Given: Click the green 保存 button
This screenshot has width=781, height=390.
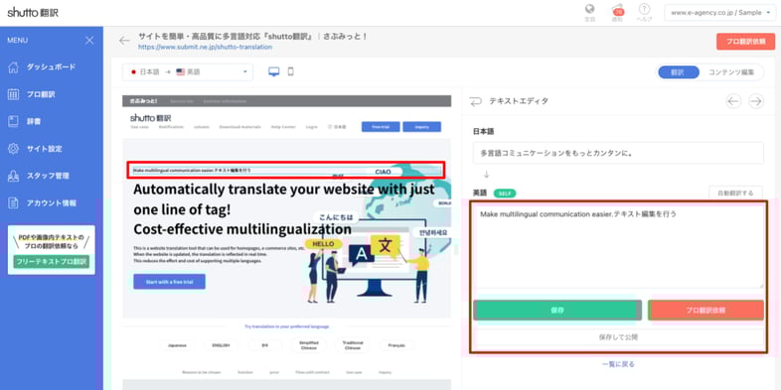Looking at the screenshot, I should pyautogui.click(x=557, y=310).
